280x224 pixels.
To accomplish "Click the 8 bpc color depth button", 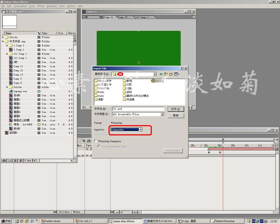I will pos(28,160).
